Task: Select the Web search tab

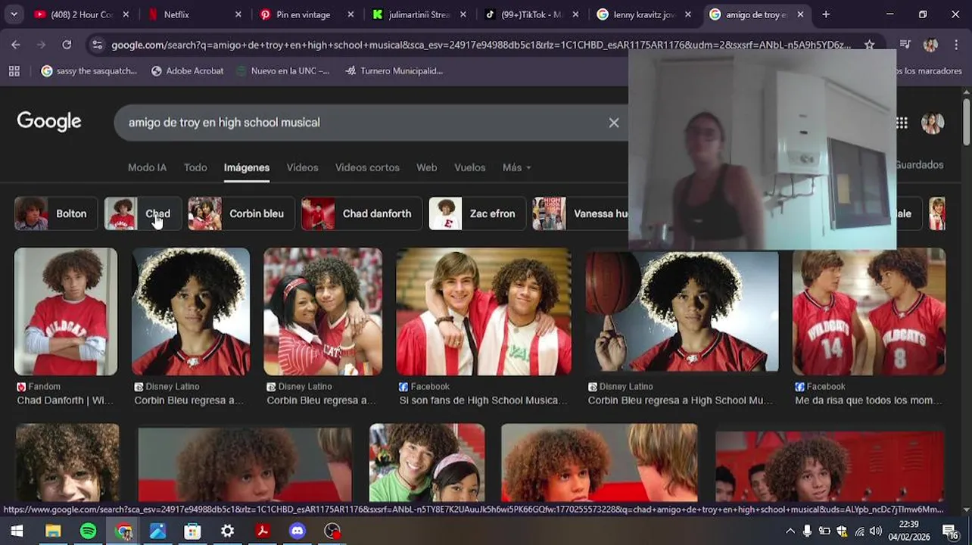Action: (426, 167)
